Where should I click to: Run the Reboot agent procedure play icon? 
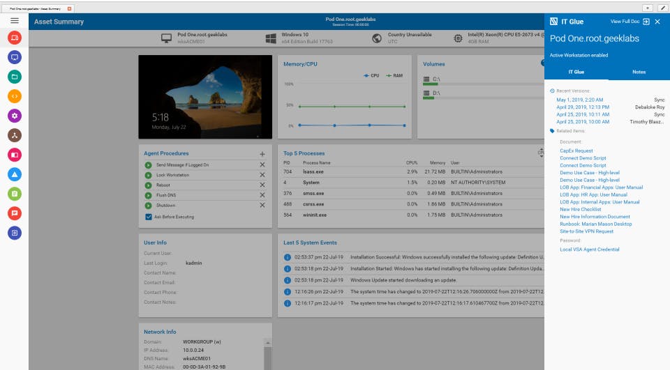point(148,185)
